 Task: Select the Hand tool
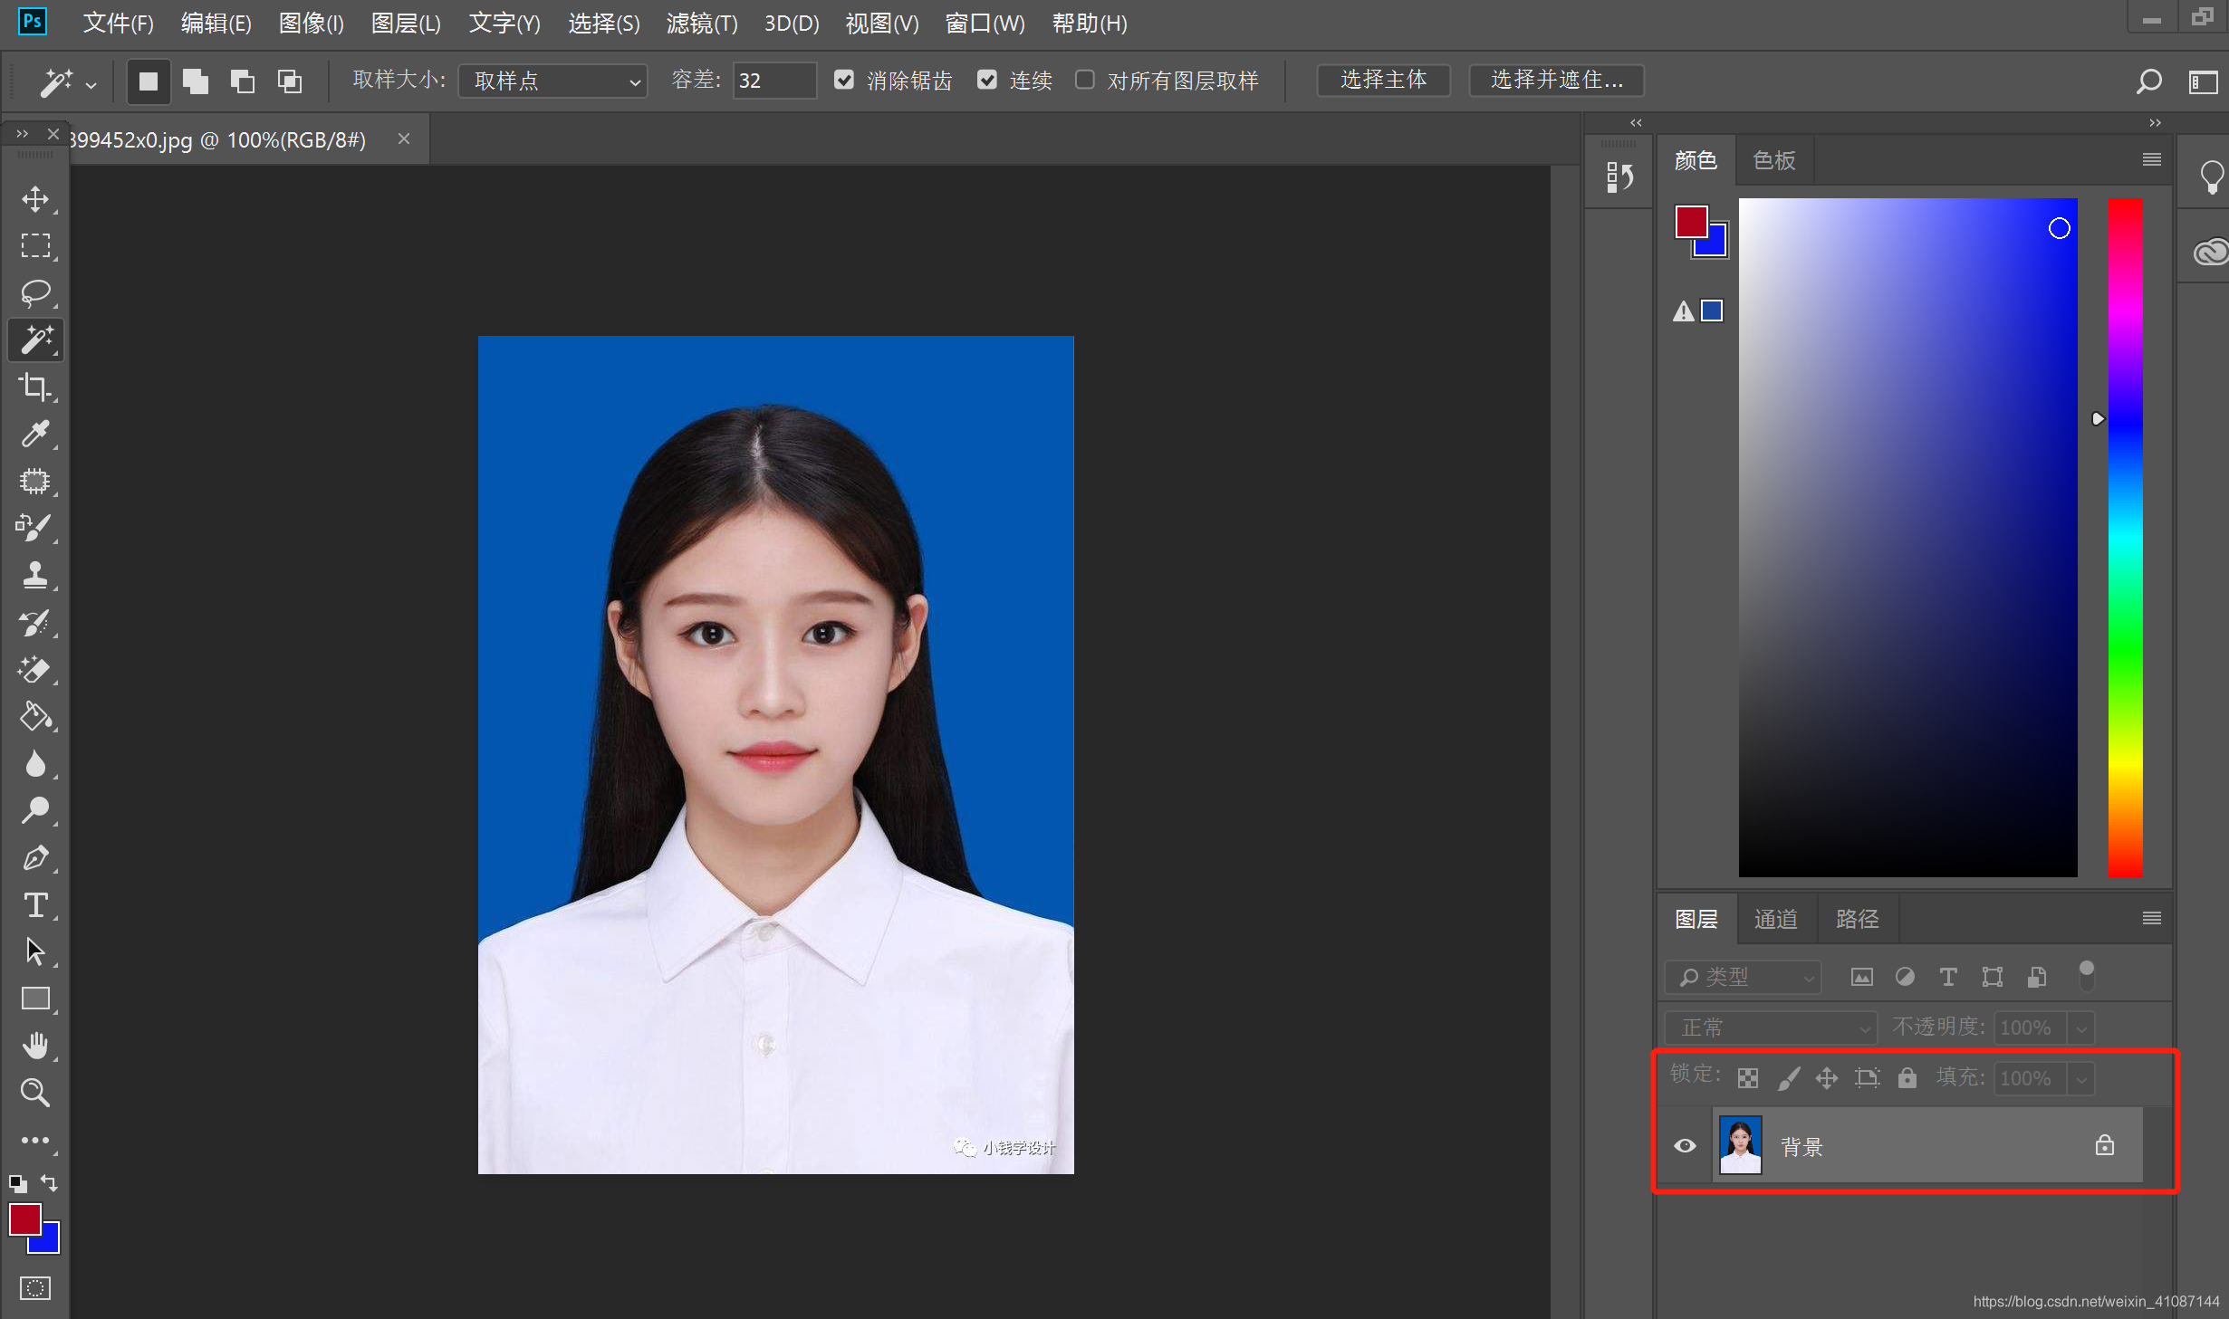35,1046
